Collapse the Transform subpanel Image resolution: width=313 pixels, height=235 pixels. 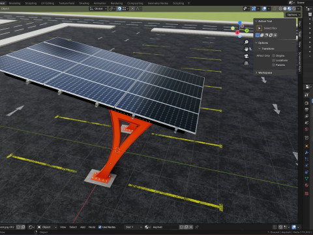click(x=267, y=48)
